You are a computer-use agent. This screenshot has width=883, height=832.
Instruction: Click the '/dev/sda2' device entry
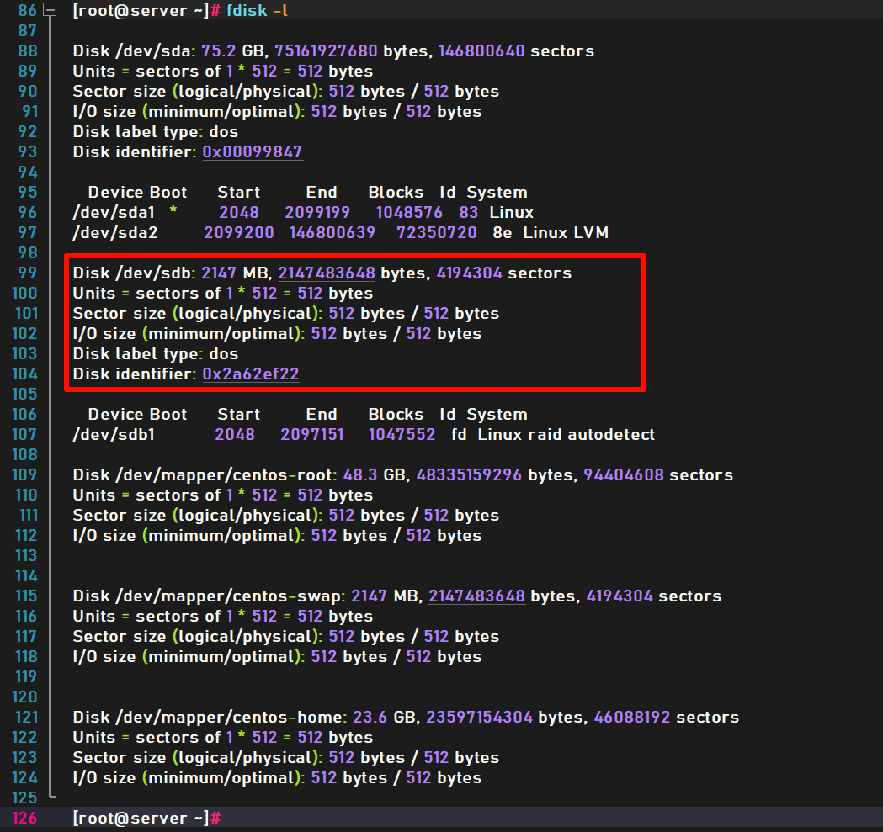[x=115, y=232]
